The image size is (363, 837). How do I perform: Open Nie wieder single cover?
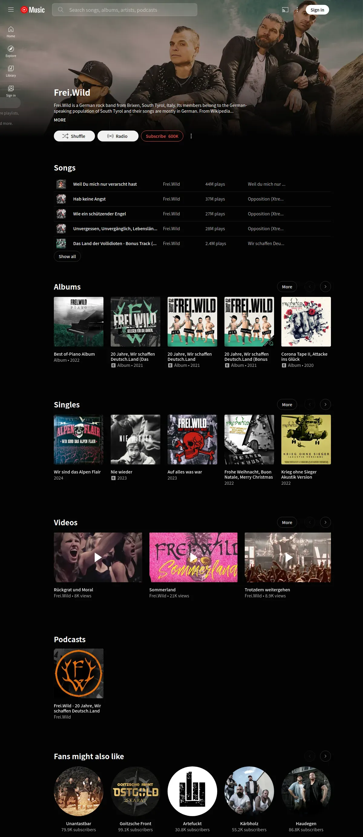(135, 440)
